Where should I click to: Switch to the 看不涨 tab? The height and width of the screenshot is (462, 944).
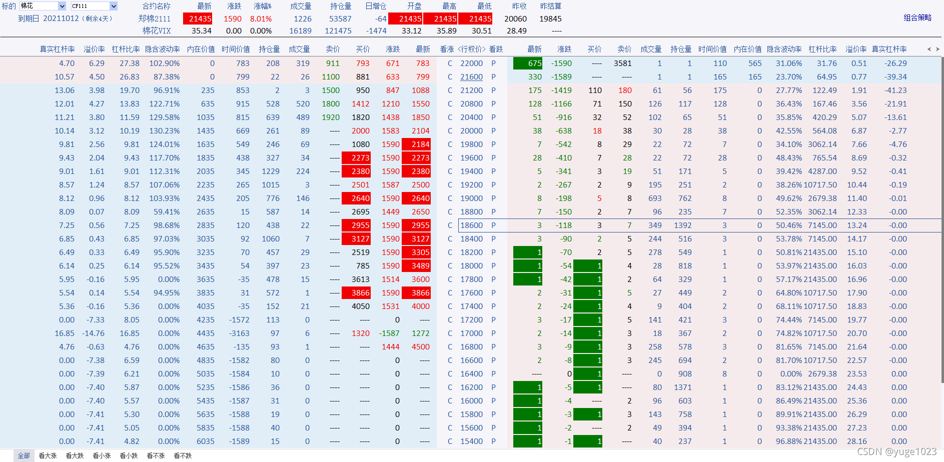pyautogui.click(x=156, y=455)
